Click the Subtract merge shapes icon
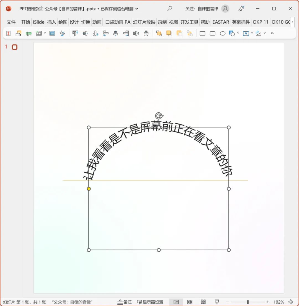 179,33
